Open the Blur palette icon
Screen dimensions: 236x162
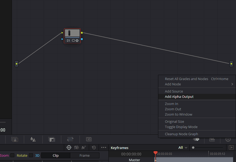(33, 139)
